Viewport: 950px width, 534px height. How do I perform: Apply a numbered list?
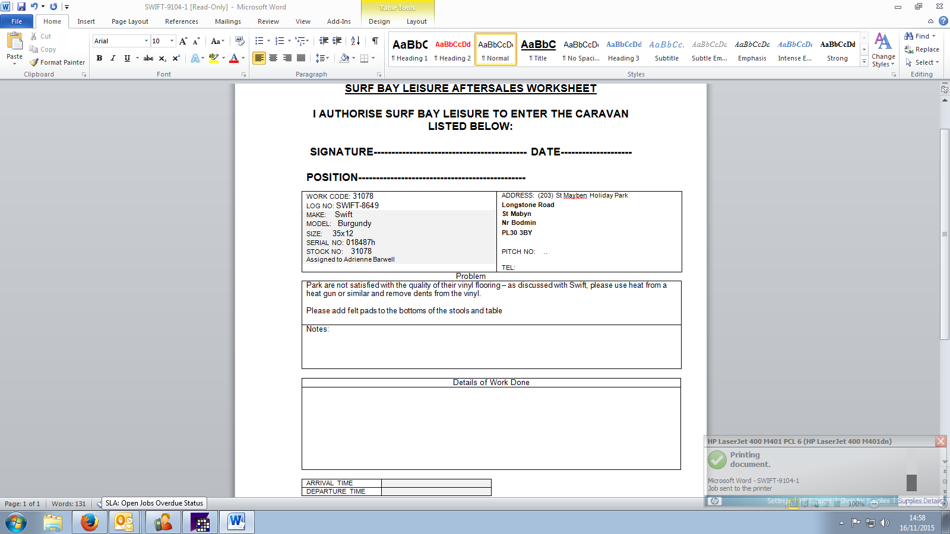tap(280, 41)
